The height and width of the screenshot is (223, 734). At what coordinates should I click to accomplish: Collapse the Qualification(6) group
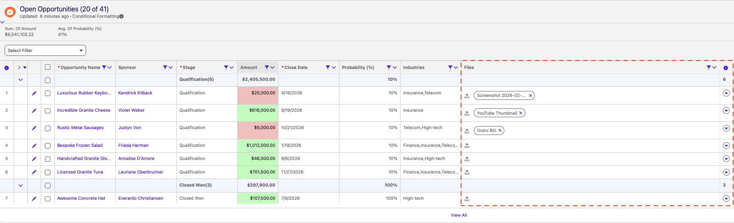[20, 80]
